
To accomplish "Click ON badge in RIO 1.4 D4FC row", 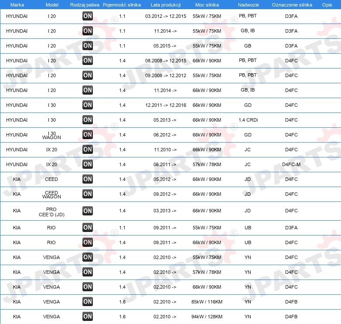I will coord(88,242).
